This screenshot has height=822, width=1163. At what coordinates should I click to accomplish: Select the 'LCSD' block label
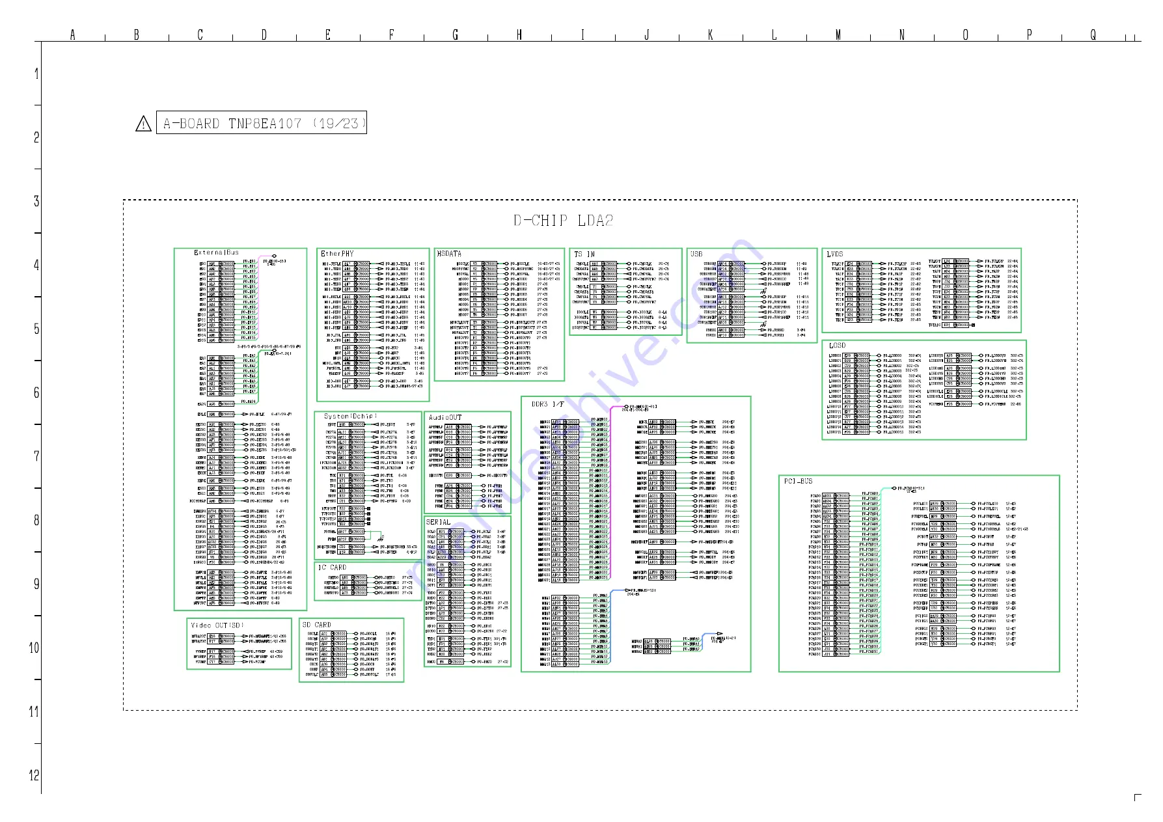(x=838, y=346)
